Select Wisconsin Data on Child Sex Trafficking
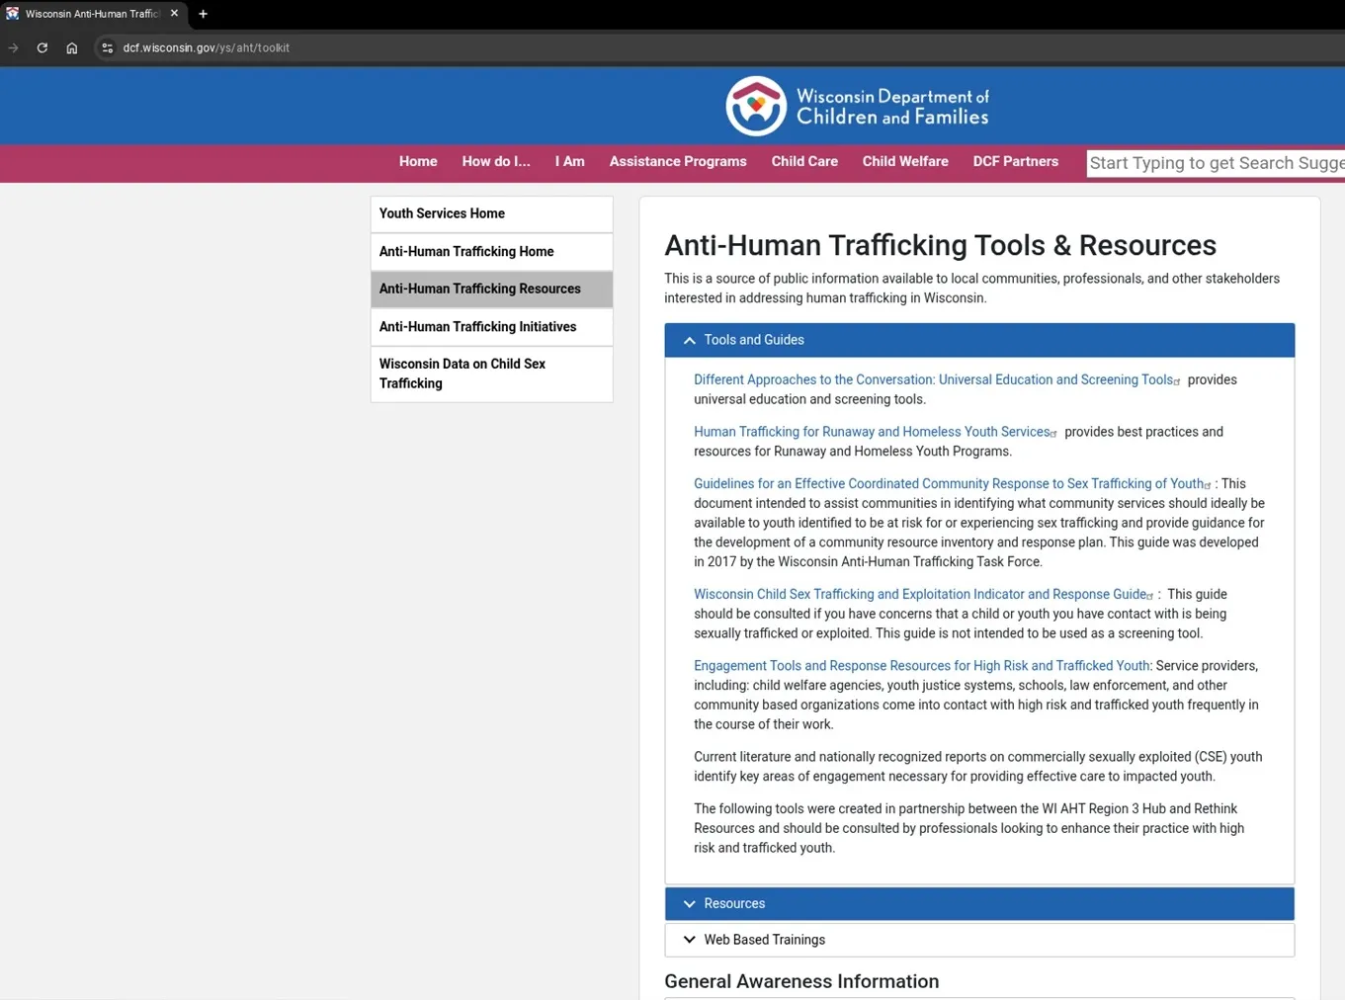Screen dimensions: 1345x1000 tap(491, 374)
